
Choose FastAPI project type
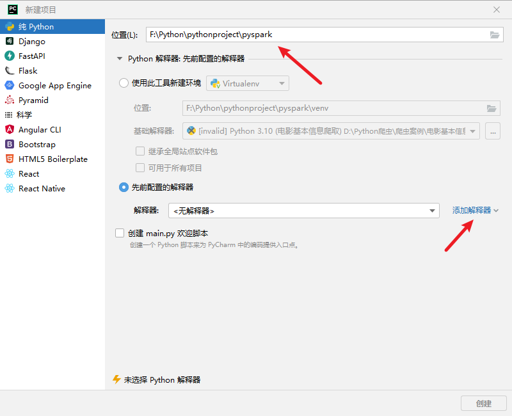52,56
